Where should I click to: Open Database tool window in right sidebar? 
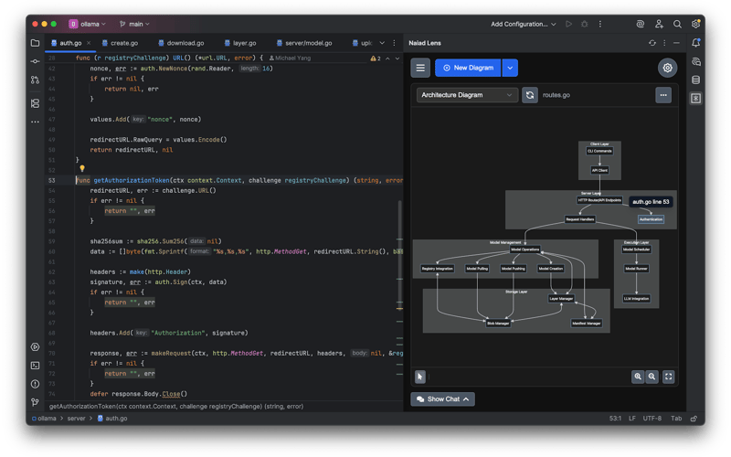(x=695, y=80)
